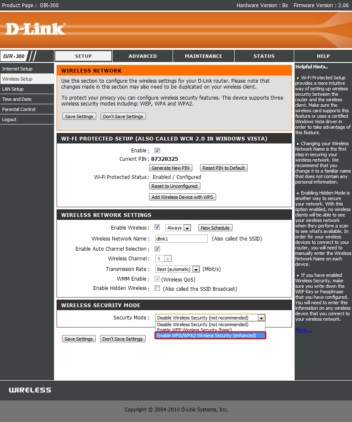The height and width of the screenshot is (422, 352).
Task: Collapse the Security Mode dropdown arrow
Action: 261,318
